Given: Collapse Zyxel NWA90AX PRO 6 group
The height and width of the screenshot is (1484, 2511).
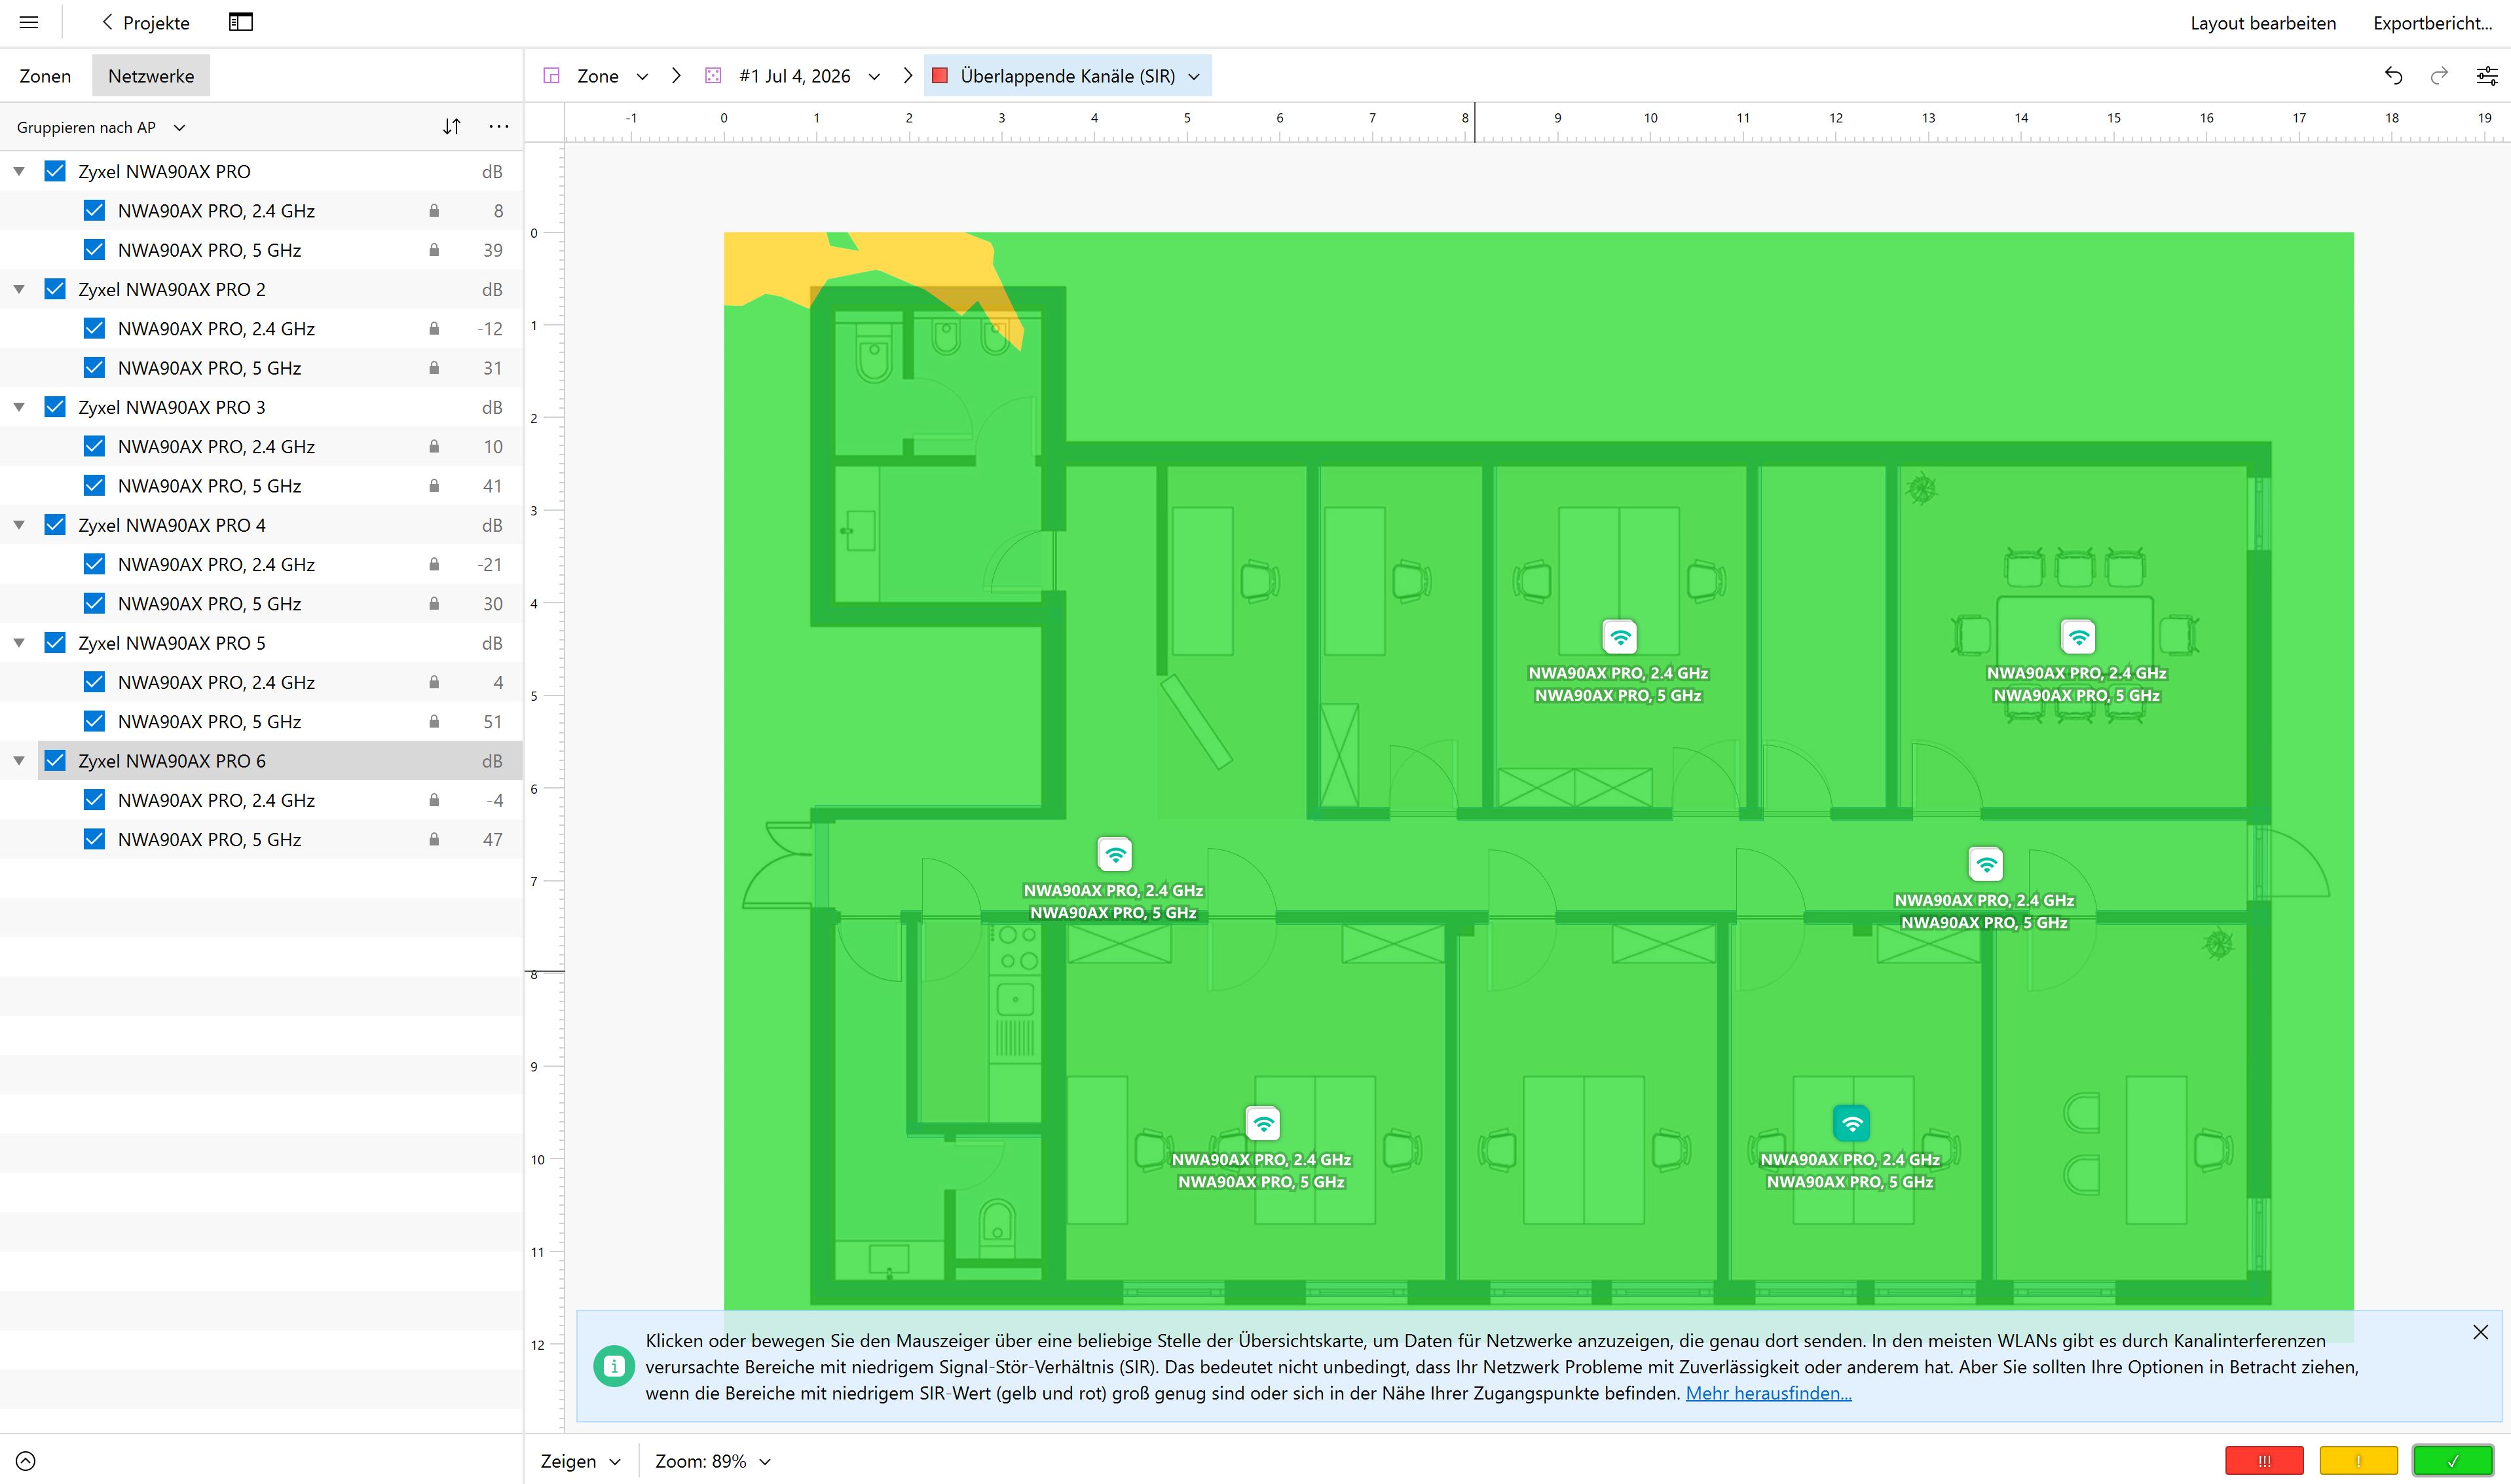Looking at the screenshot, I should 19,761.
